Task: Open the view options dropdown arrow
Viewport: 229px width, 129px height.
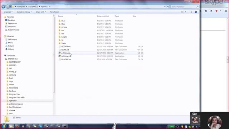Action: [185, 12]
